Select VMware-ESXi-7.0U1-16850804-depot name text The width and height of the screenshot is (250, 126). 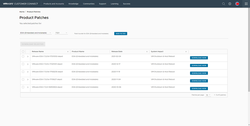pyautogui.click(x=47, y=87)
